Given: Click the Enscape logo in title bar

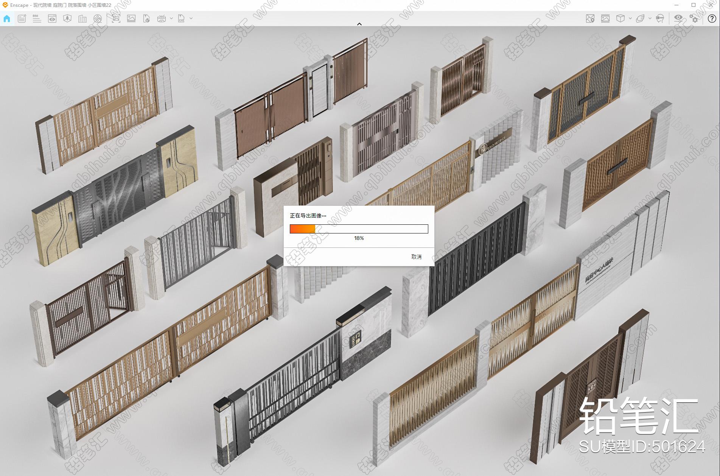Looking at the screenshot, I should (5, 5).
